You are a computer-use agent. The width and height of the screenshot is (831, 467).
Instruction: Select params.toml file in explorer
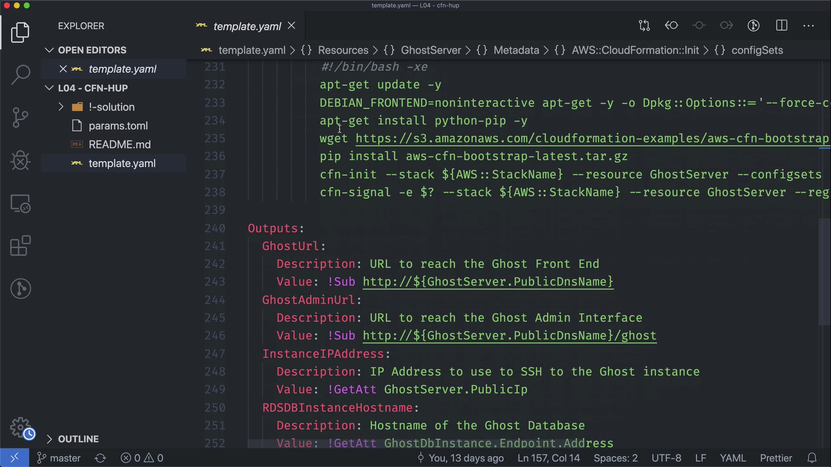point(118,126)
